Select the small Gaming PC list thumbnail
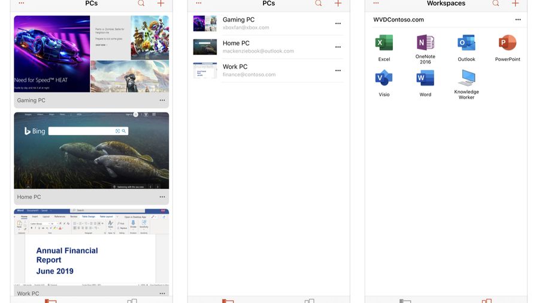The height and width of the screenshot is (303, 539). coord(205,23)
